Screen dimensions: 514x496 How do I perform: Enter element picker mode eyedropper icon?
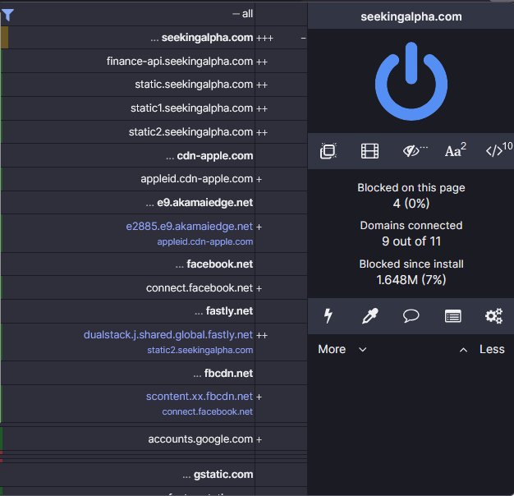[369, 316]
